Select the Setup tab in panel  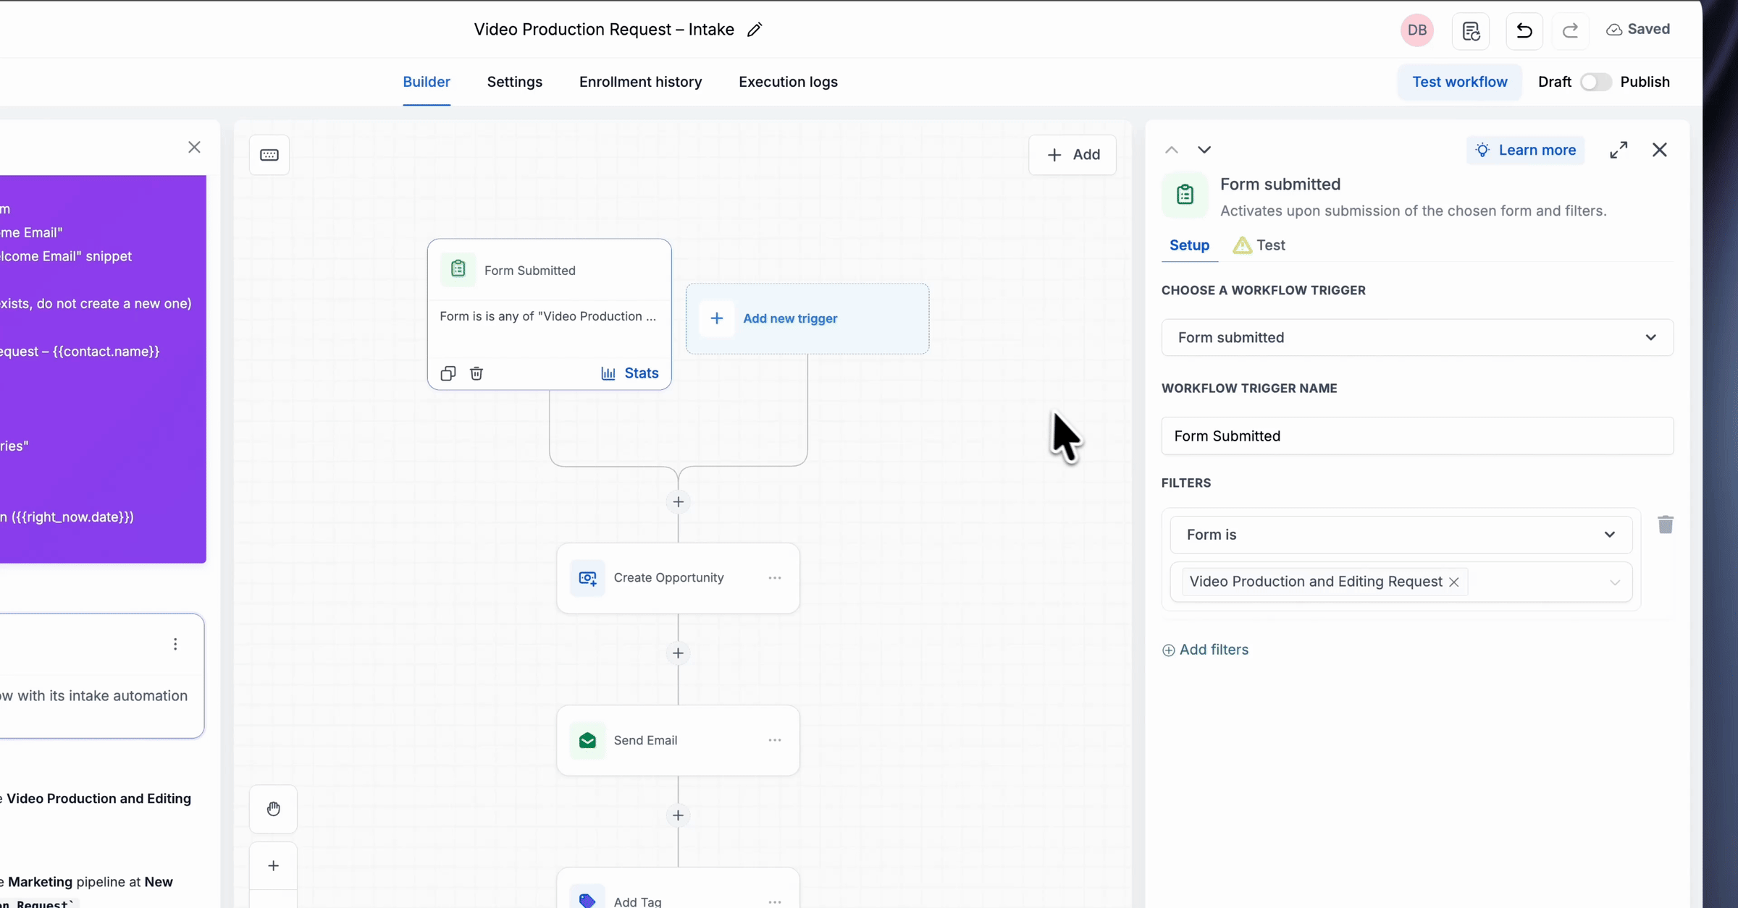1189,245
